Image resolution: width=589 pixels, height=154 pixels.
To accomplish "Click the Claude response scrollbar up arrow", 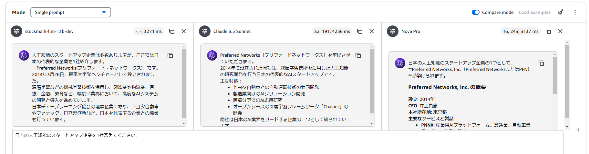I will click(372, 47).
